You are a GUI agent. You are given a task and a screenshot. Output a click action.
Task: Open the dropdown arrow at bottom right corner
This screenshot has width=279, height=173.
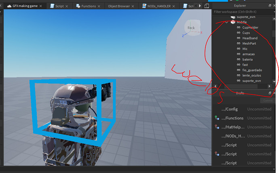(x=274, y=169)
